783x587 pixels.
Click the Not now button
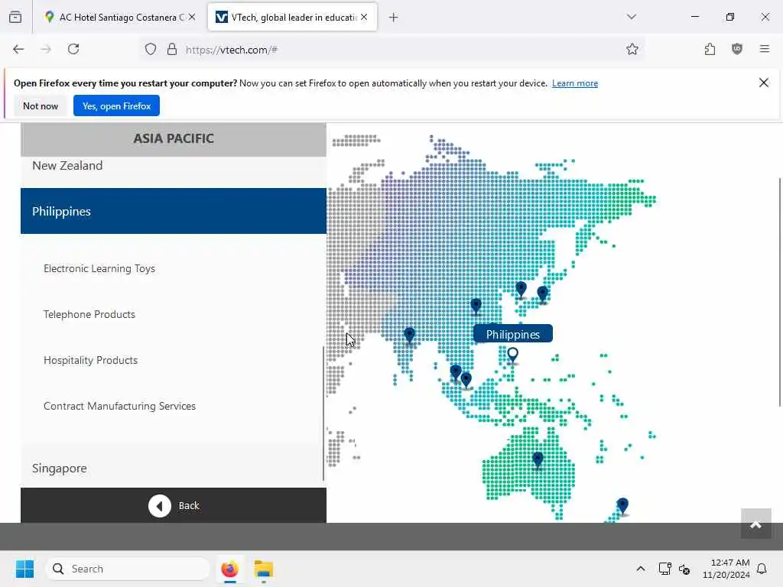click(x=41, y=105)
